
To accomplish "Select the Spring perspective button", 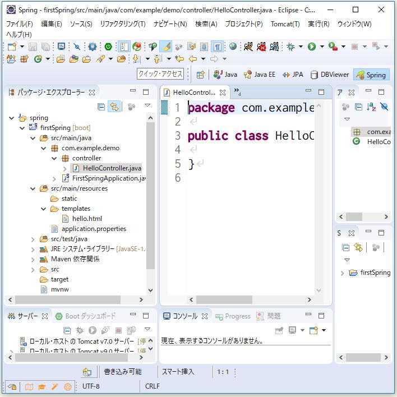I will click(x=371, y=75).
